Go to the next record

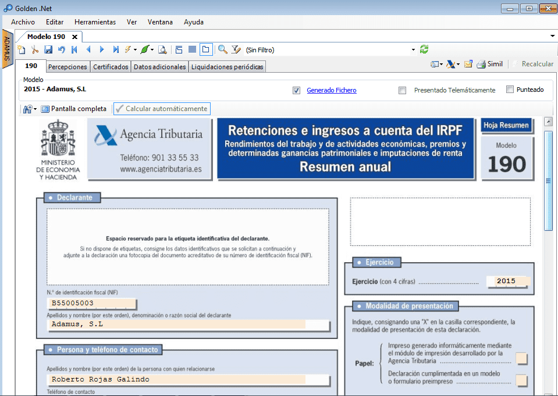(102, 50)
